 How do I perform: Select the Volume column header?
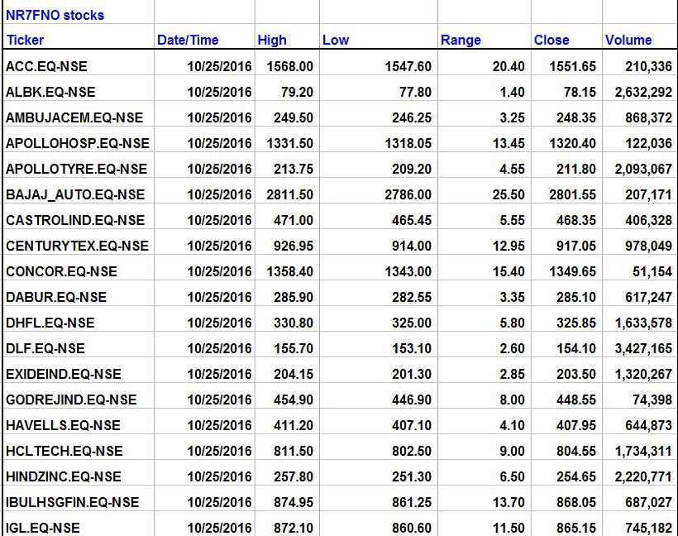[x=628, y=40]
